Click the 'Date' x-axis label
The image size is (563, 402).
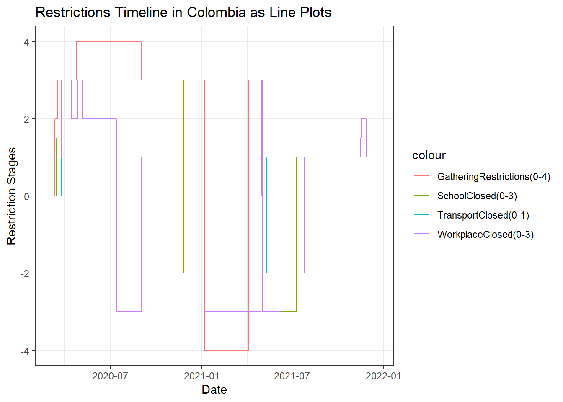tap(214, 390)
